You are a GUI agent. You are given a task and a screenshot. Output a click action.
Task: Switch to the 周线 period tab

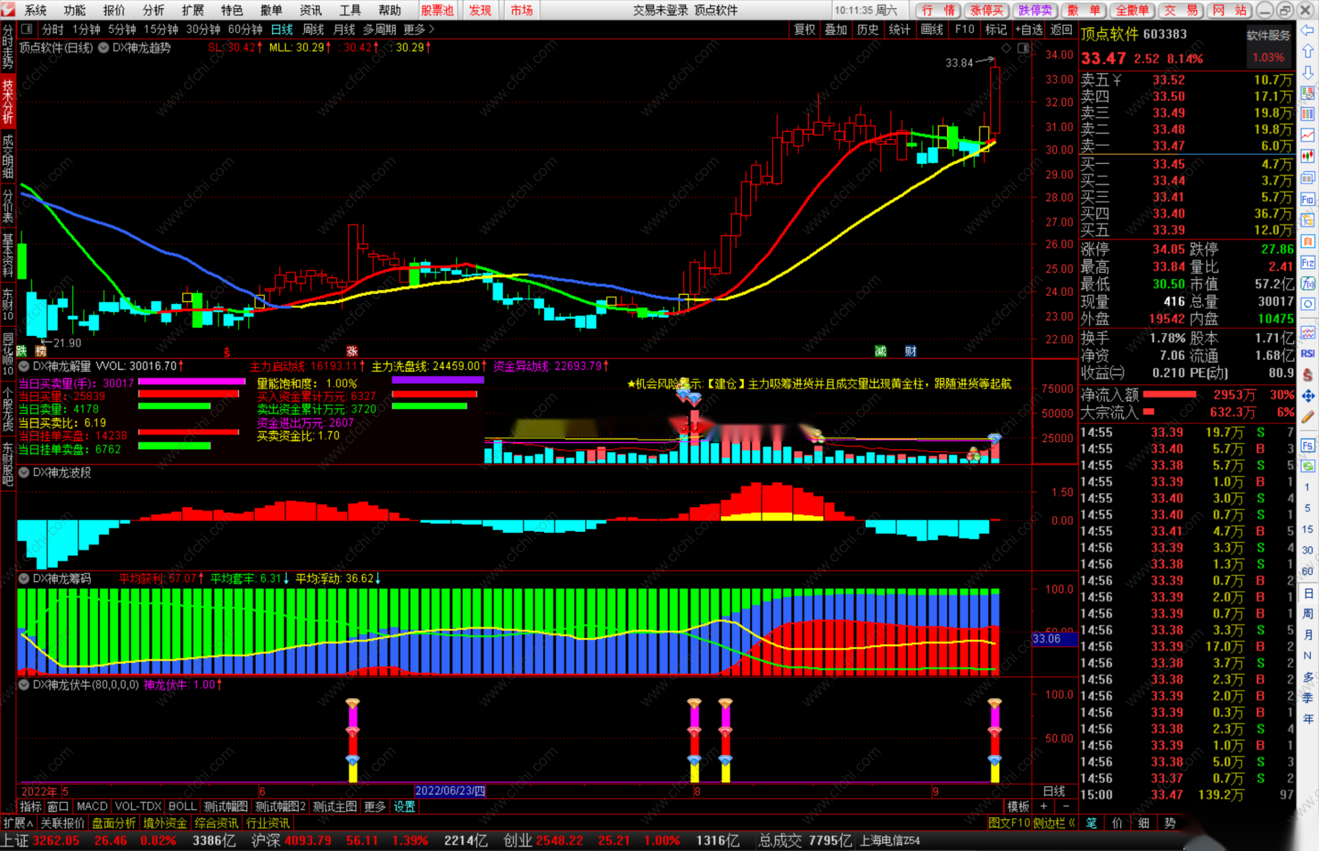313,29
